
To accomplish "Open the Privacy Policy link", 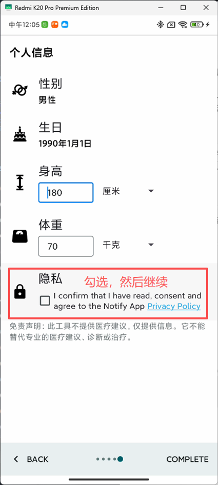I will coord(174,306).
